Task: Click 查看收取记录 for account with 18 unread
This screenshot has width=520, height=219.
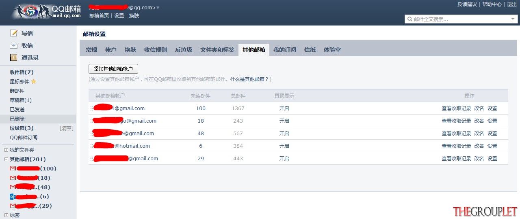Action: click(456, 121)
